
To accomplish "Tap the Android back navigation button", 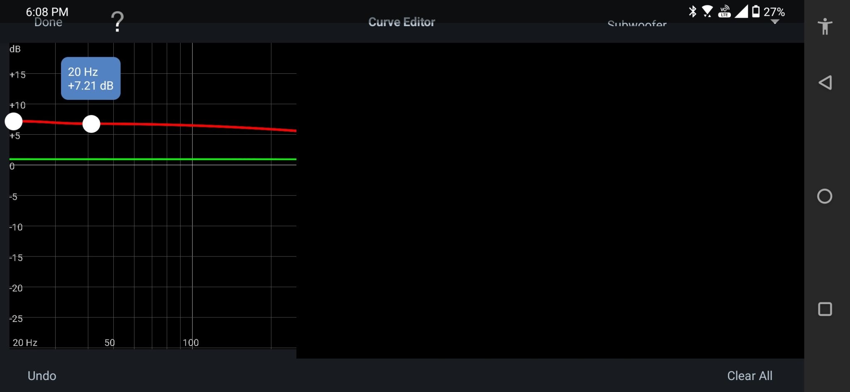I will [x=825, y=82].
